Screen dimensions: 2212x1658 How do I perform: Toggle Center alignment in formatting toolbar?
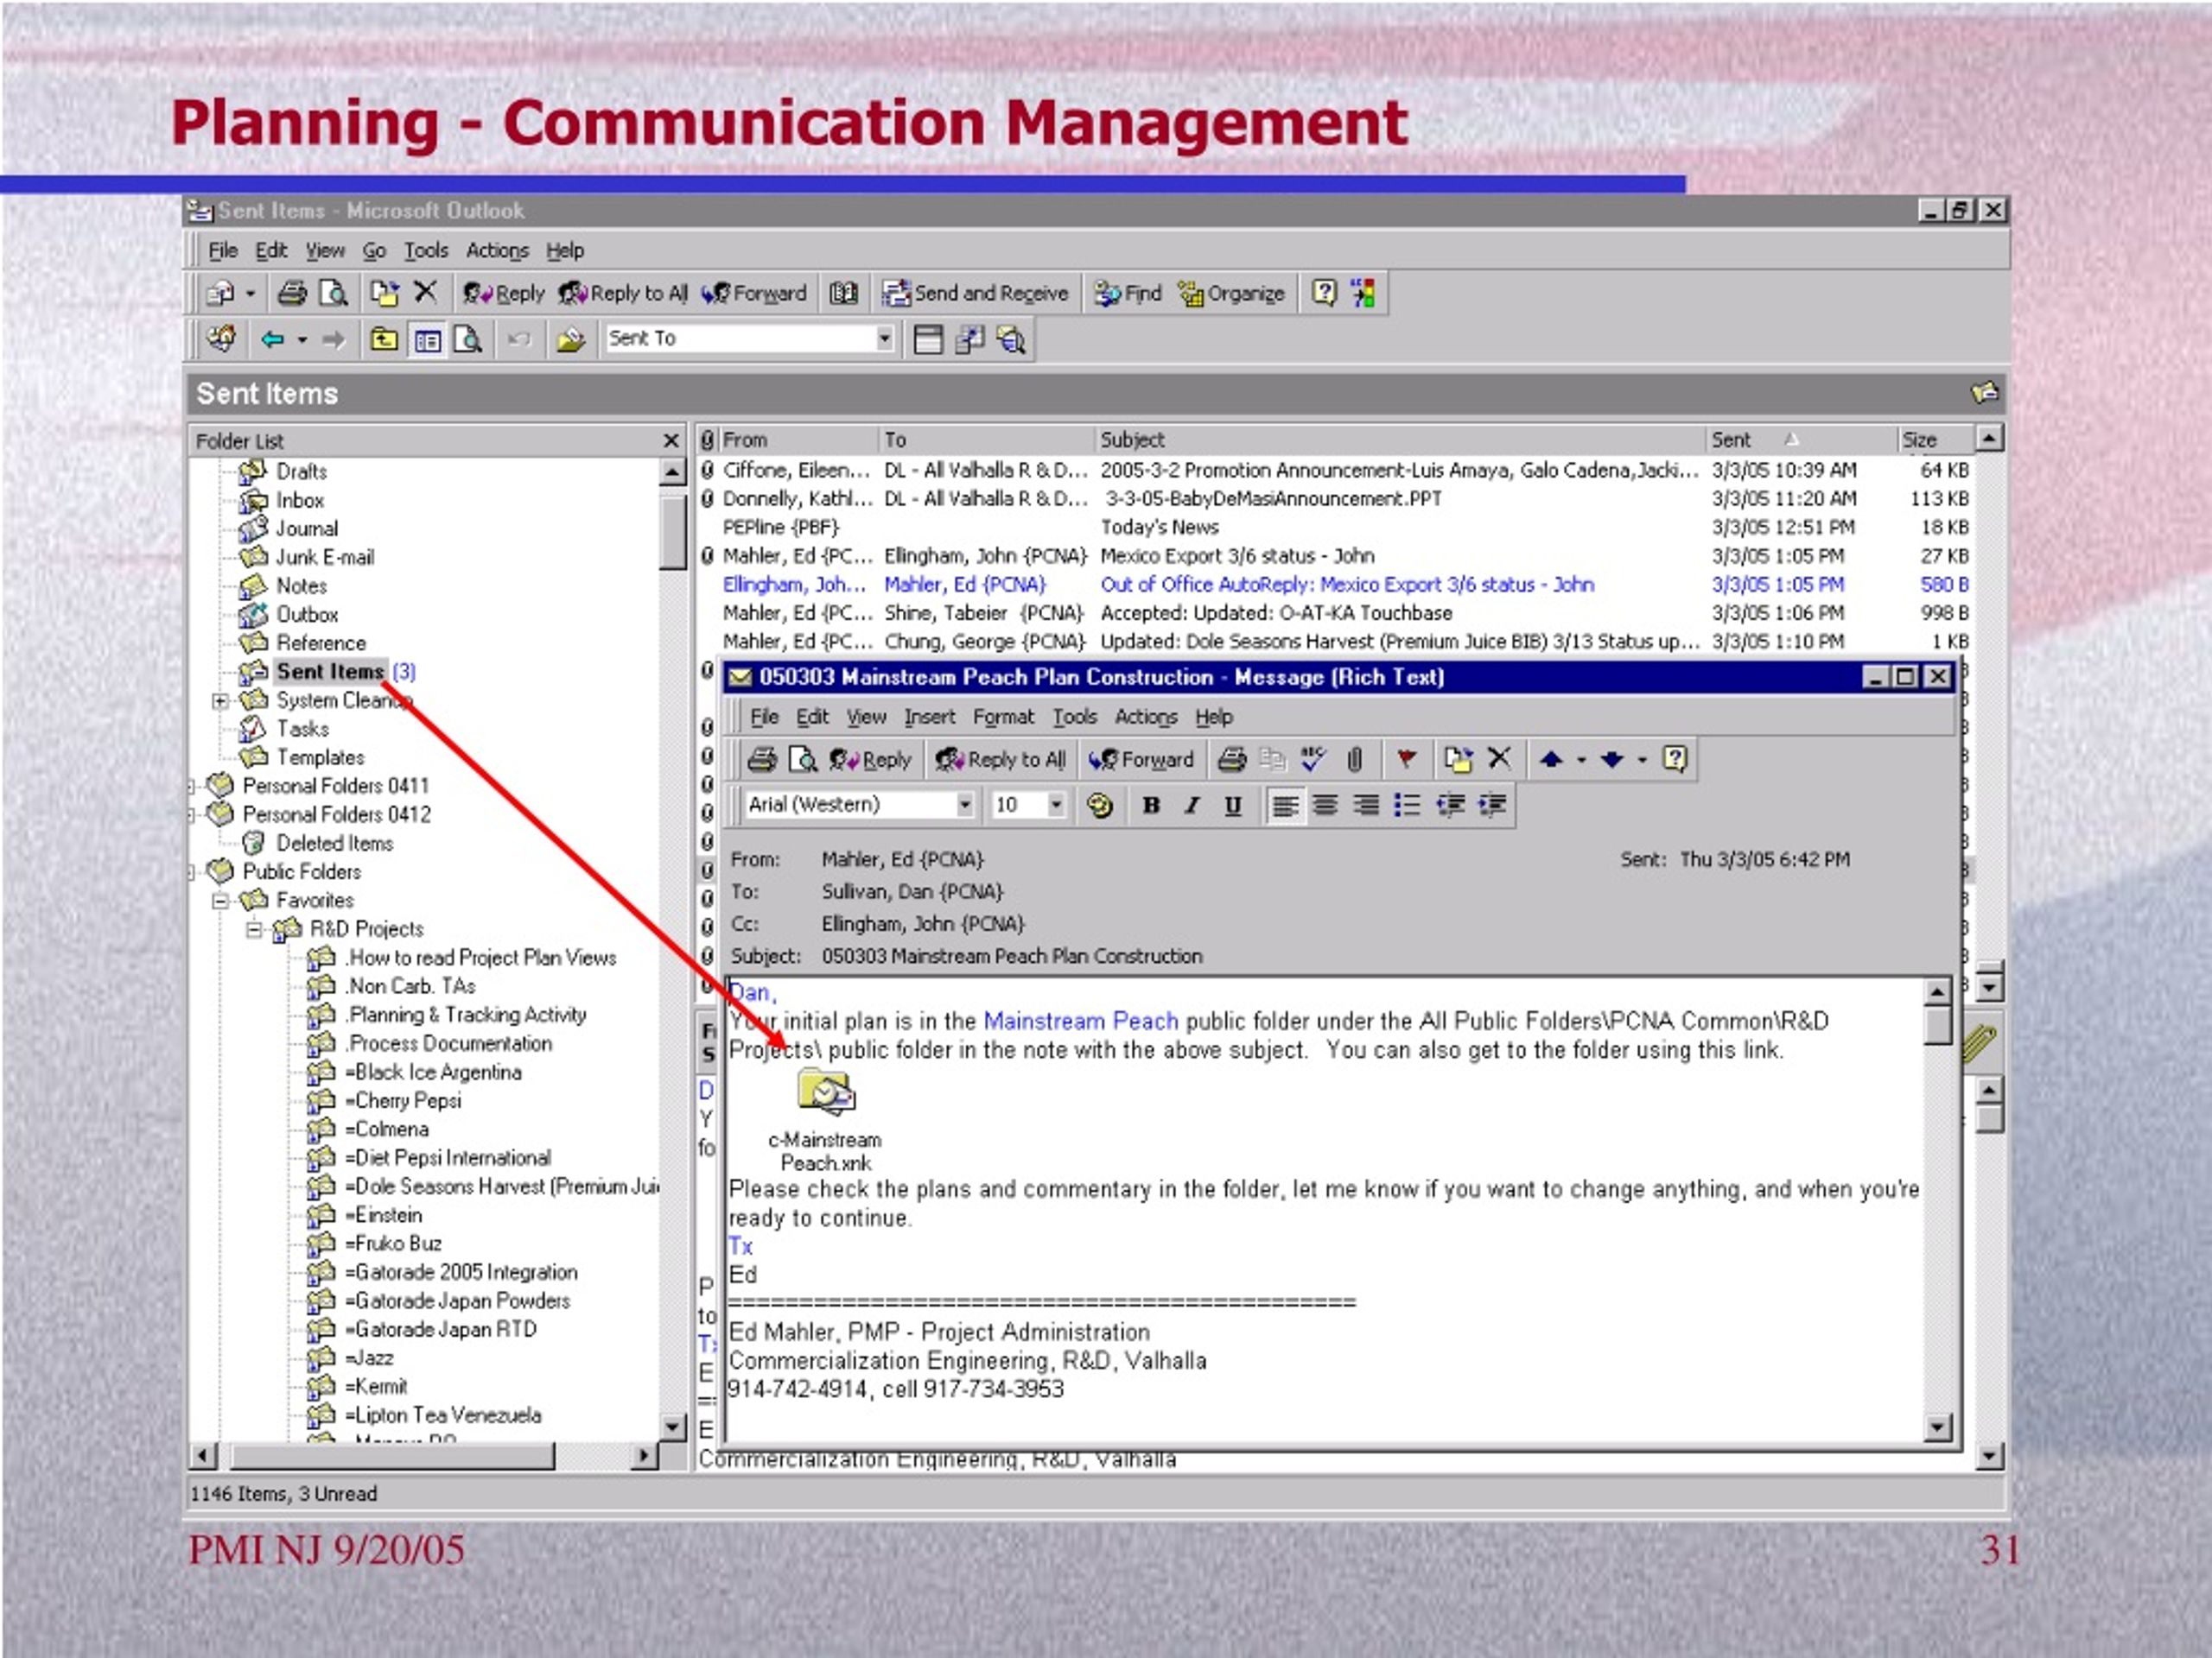[1325, 805]
